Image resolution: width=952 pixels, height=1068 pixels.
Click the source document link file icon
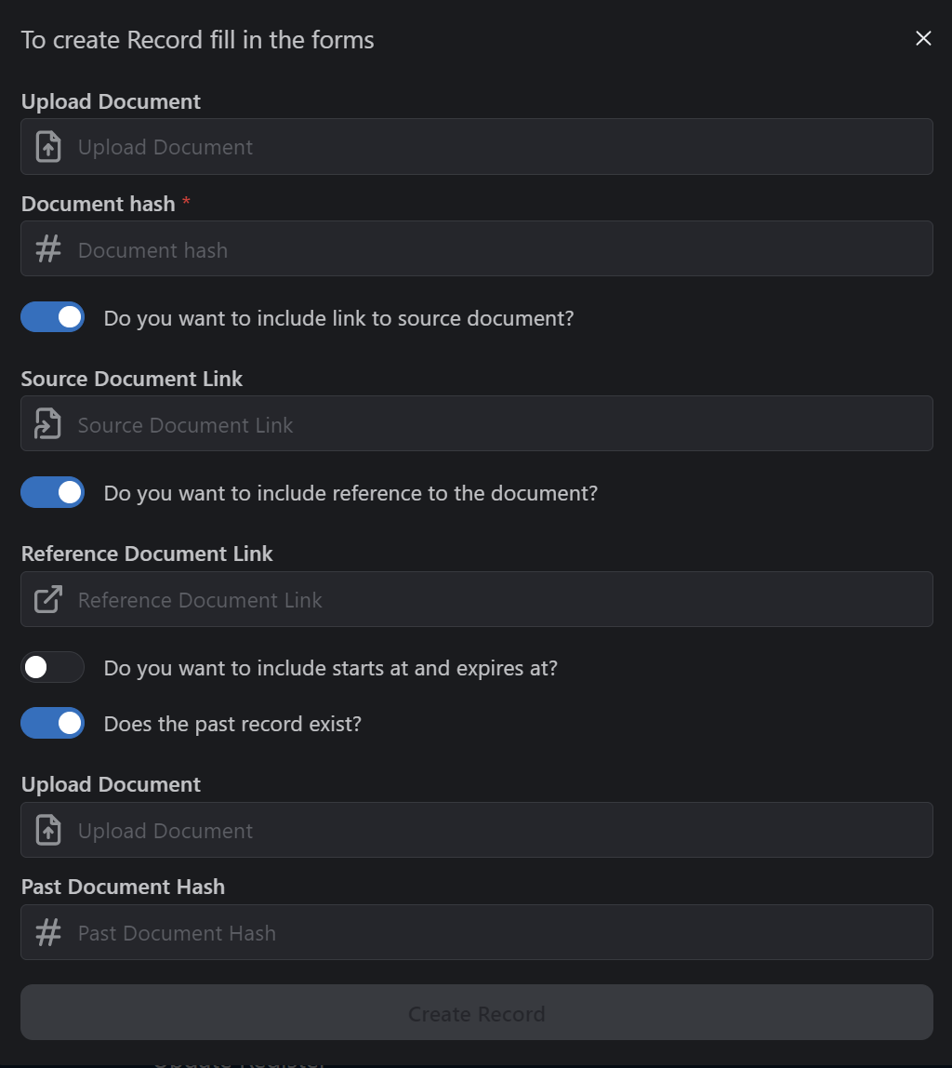click(48, 423)
